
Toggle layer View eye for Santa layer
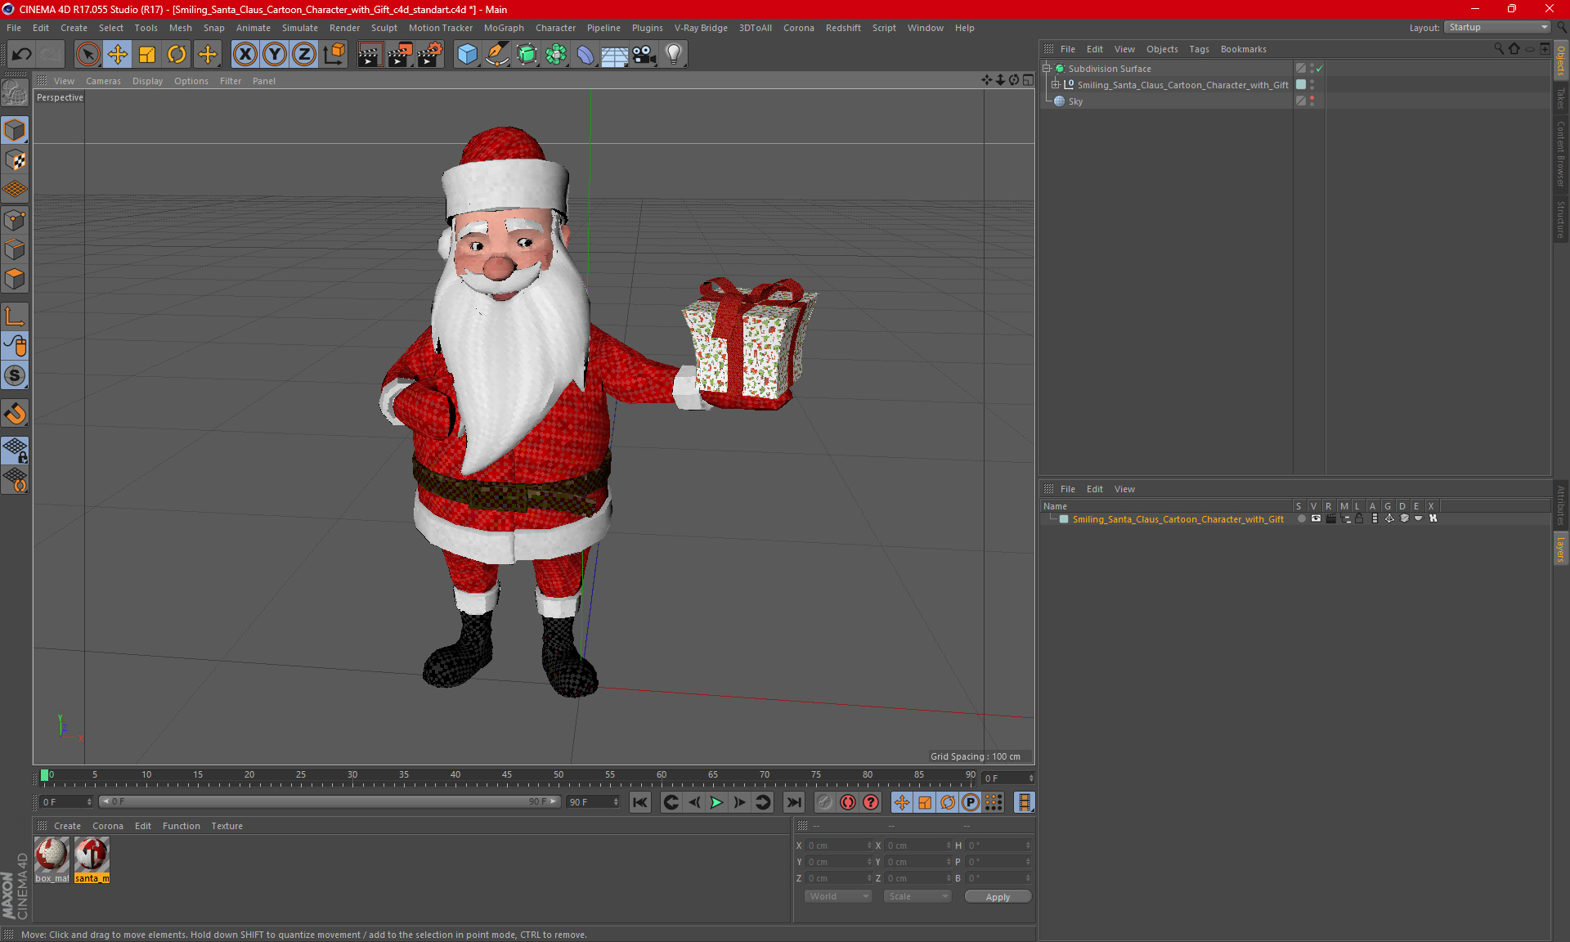[1316, 518]
